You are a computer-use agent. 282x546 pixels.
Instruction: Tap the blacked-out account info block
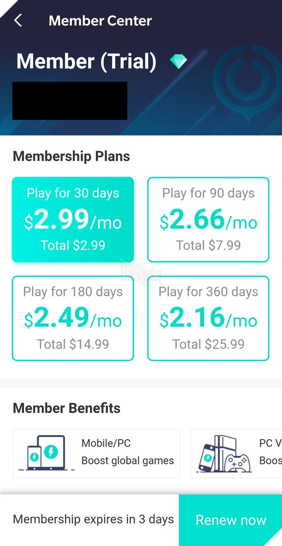[x=70, y=101]
